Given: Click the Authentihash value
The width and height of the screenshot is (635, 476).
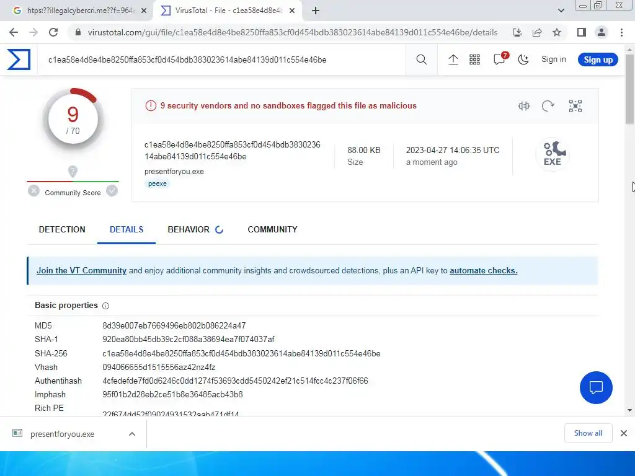Looking at the screenshot, I should [235, 381].
